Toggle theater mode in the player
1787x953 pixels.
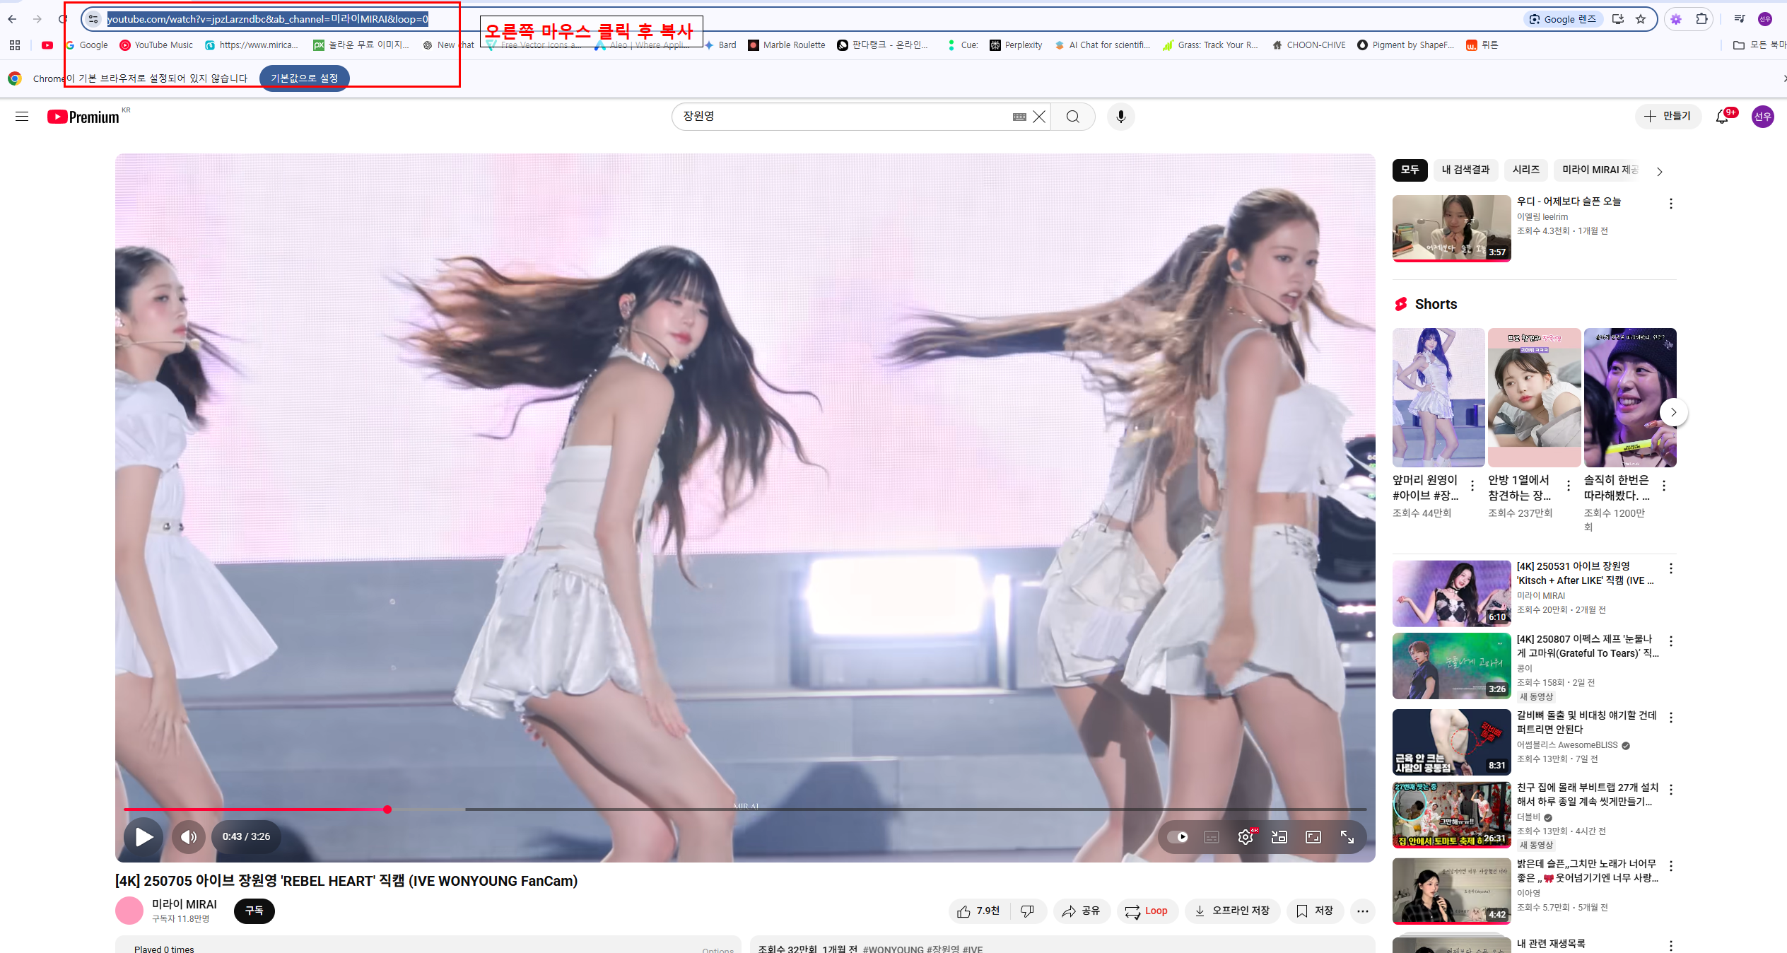click(x=1313, y=837)
